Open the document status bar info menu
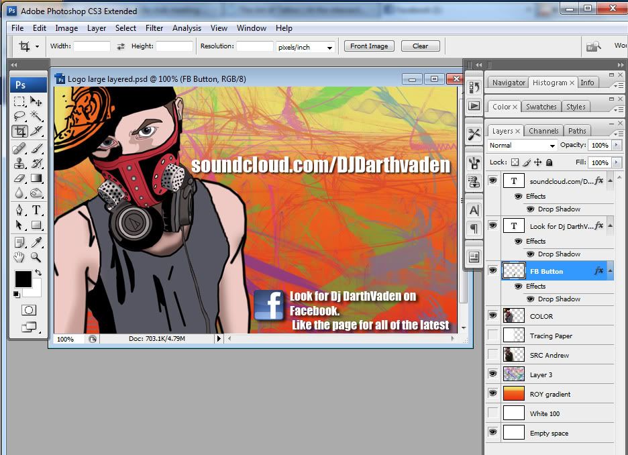The height and width of the screenshot is (455, 628). pos(219,338)
